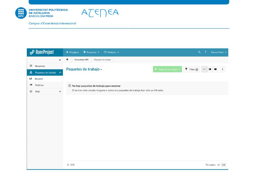Set per page to 100
This screenshot has height=195, width=260.
pos(223,165)
